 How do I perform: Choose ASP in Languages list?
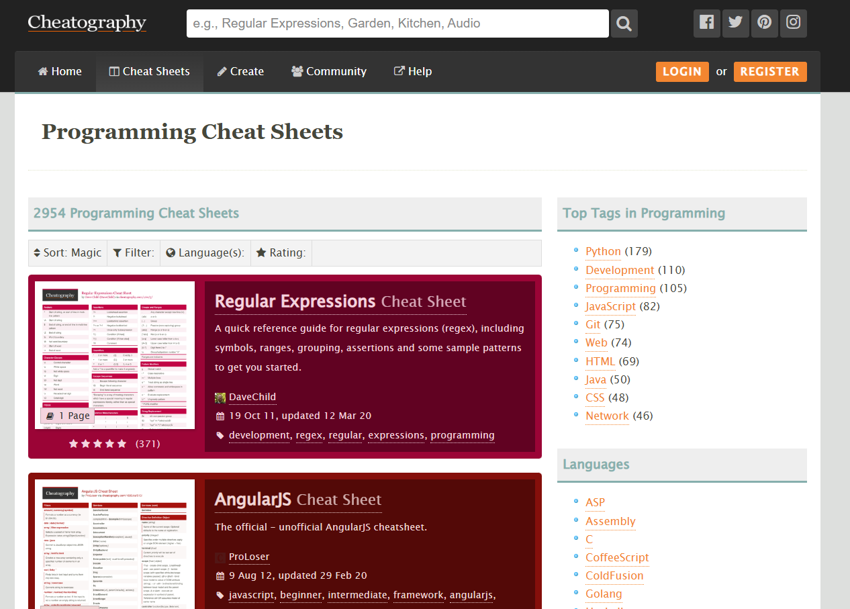pyautogui.click(x=595, y=503)
